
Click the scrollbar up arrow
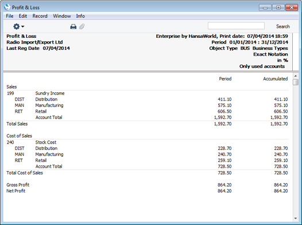click(x=296, y=76)
